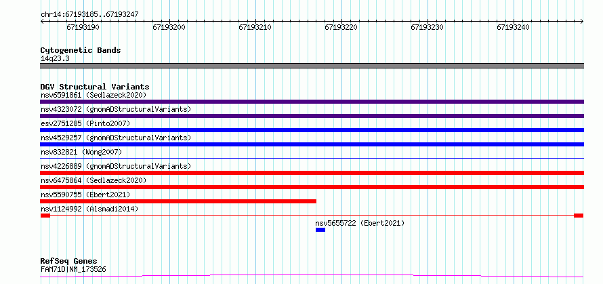Viewport: 603px width, 284px height.
Task: Click variant label nsv4323072 (gnomADStructuralVariants)
Action: coord(116,109)
